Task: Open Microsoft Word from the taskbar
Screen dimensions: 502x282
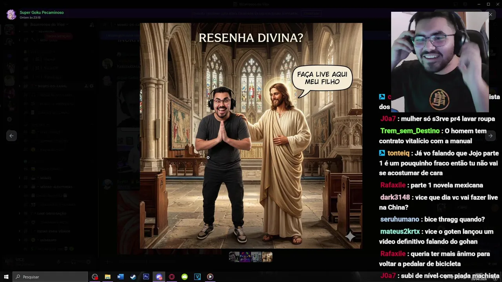Action: pos(120,277)
